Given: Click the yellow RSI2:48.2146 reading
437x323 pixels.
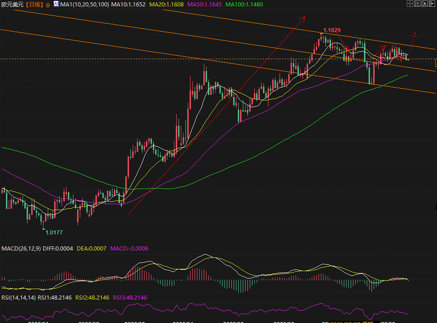Looking at the screenshot, I should point(92,298).
